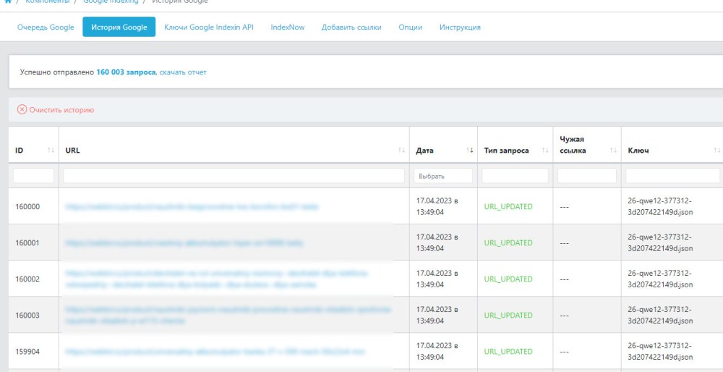Viewport: 723px width, 372px height.
Task: Click the Дата column header label
Action: click(424, 151)
